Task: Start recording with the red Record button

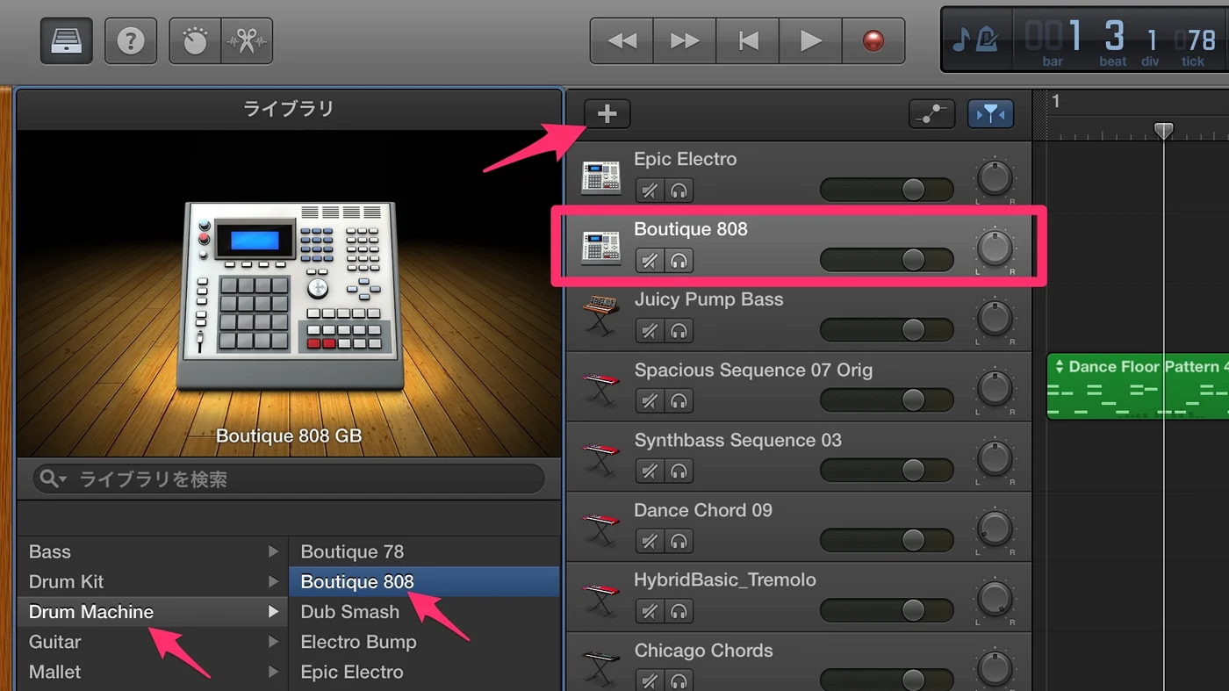Action: tap(873, 40)
